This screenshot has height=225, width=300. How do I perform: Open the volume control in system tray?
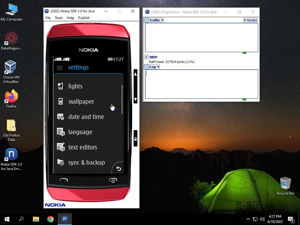(x=262, y=219)
